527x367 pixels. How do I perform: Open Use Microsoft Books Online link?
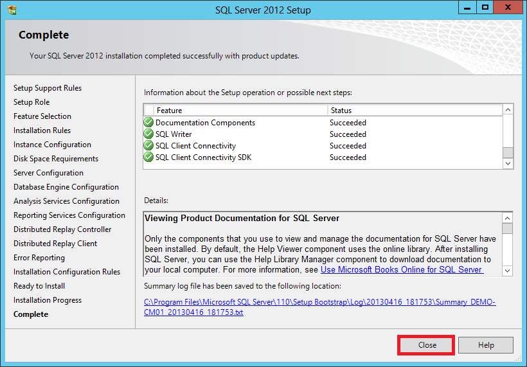point(402,270)
